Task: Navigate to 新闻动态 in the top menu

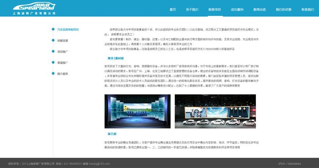Action: 260,10
